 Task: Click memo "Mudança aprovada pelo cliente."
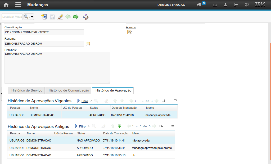[x=152, y=148]
